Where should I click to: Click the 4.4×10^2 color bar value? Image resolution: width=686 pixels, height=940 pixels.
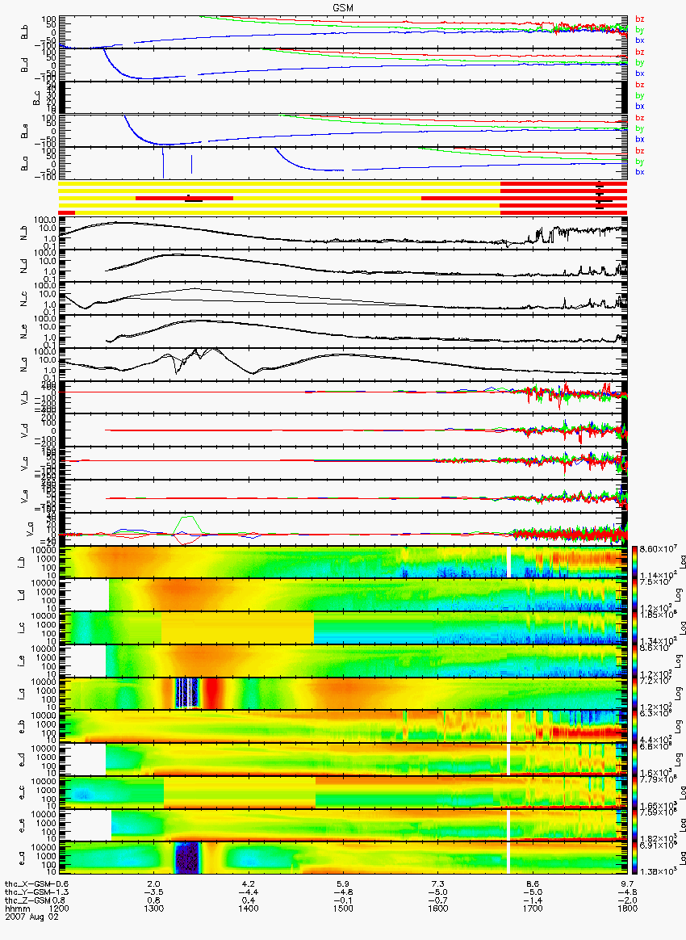[655, 740]
